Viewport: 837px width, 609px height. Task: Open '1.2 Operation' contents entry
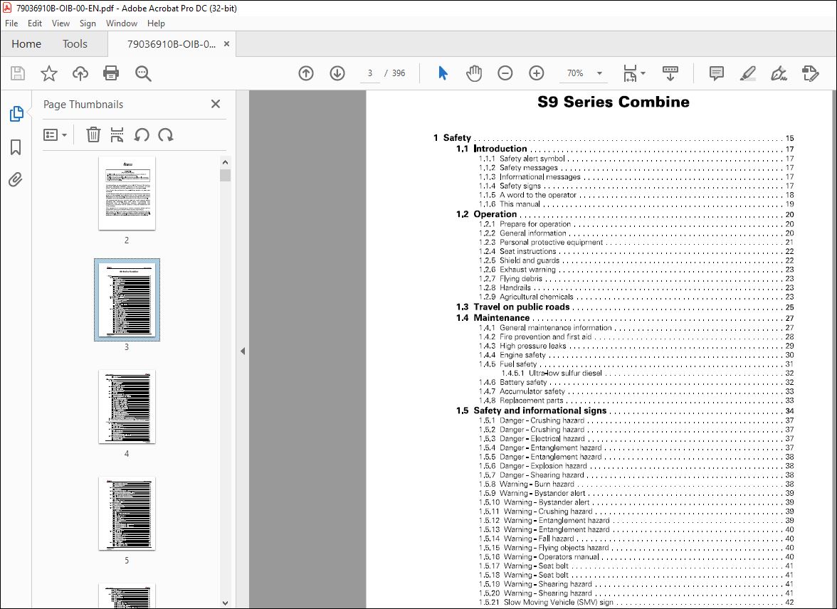[625, 215]
